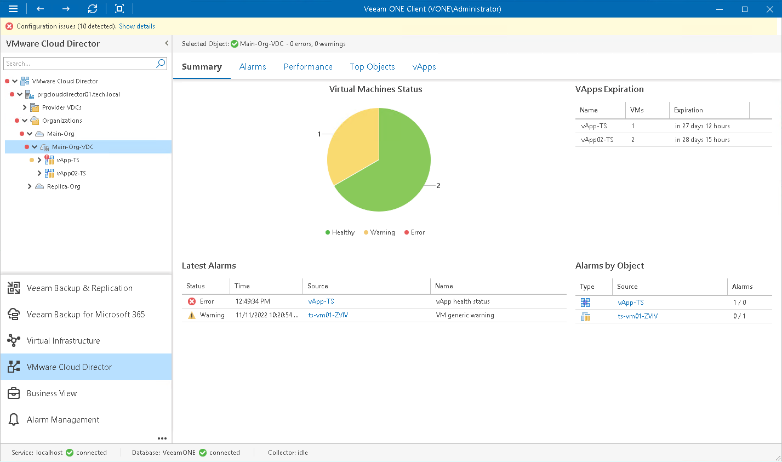Screen dimensions: 782x462
Task: Navigate back using the arrow icon
Action: (39, 9)
